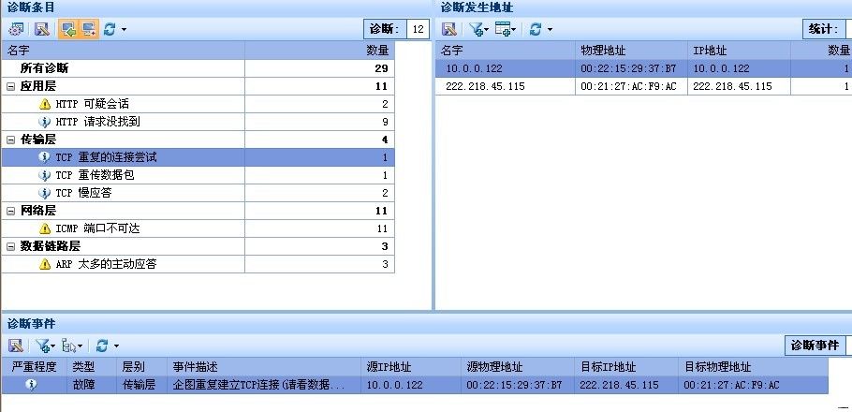Click 企图重复建立TCP连接 event description

(x=258, y=385)
